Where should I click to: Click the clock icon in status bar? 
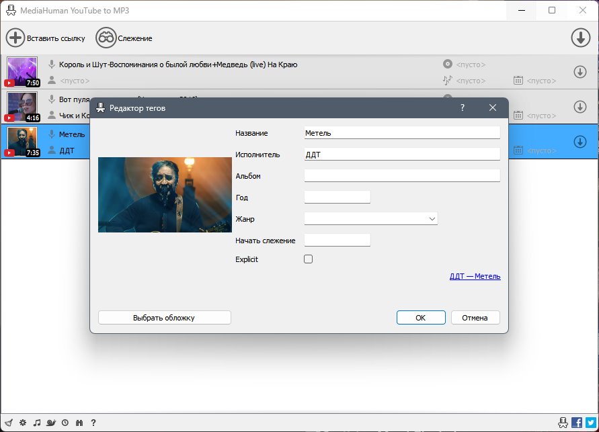click(x=65, y=423)
